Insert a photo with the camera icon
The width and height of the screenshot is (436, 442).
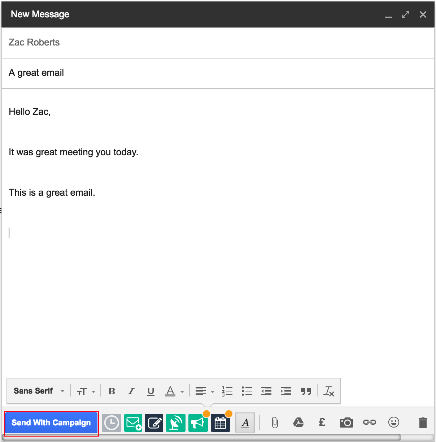point(346,422)
